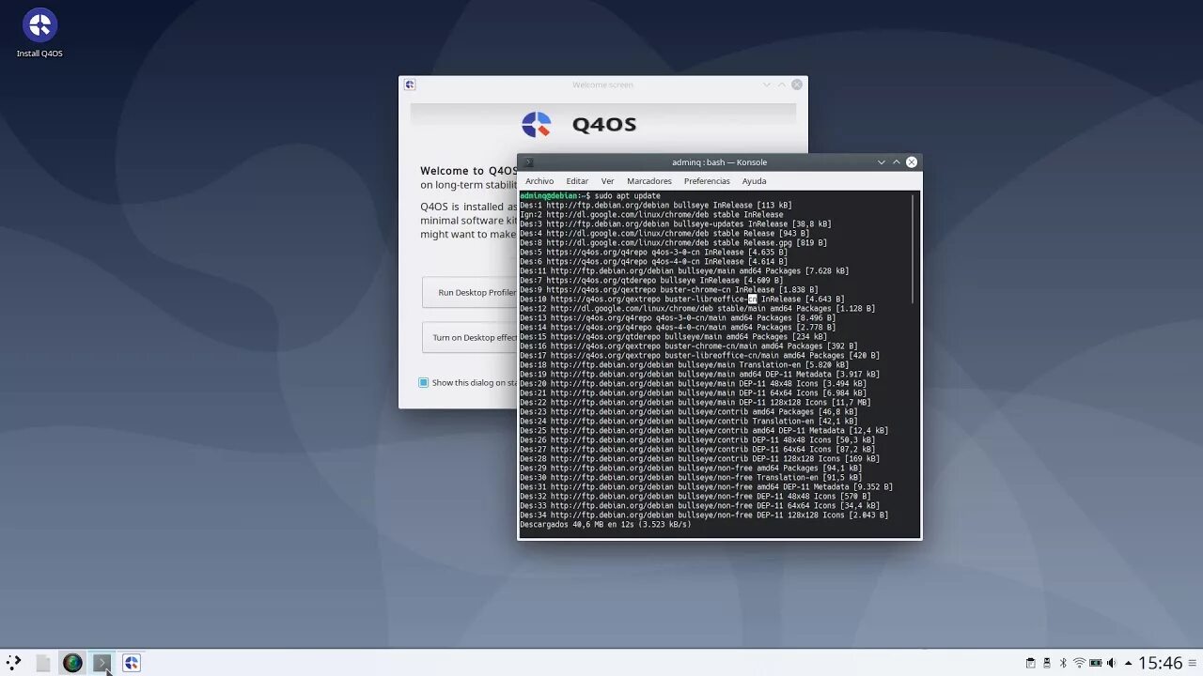This screenshot has height=676, width=1203.
Task: Click the Konsole terminal icon in the taskbar
Action: (x=102, y=664)
